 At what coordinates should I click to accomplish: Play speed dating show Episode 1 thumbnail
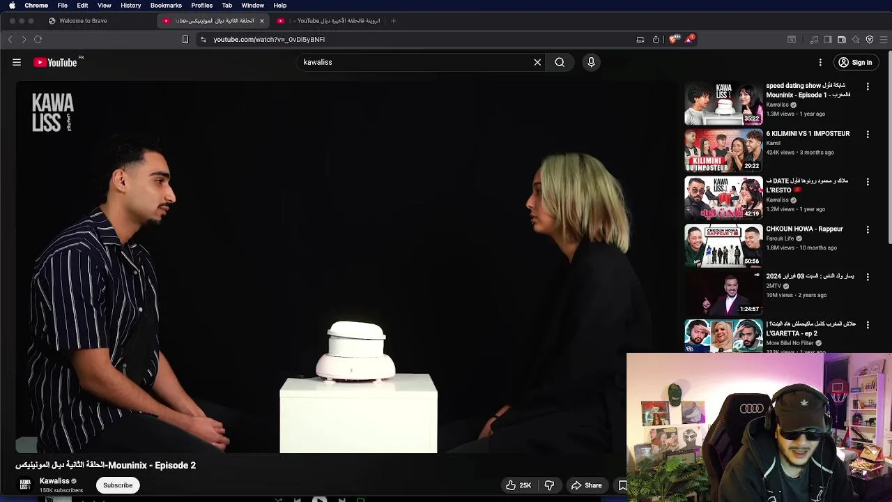click(x=723, y=103)
